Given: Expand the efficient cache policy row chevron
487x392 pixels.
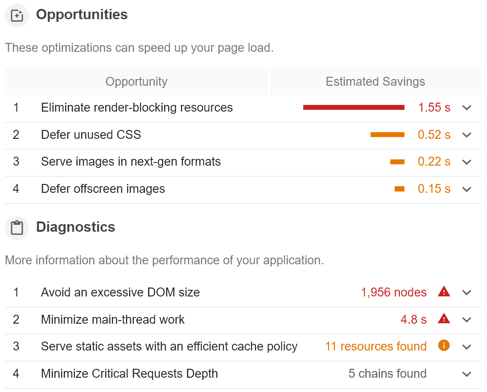Looking at the screenshot, I should coord(467,346).
